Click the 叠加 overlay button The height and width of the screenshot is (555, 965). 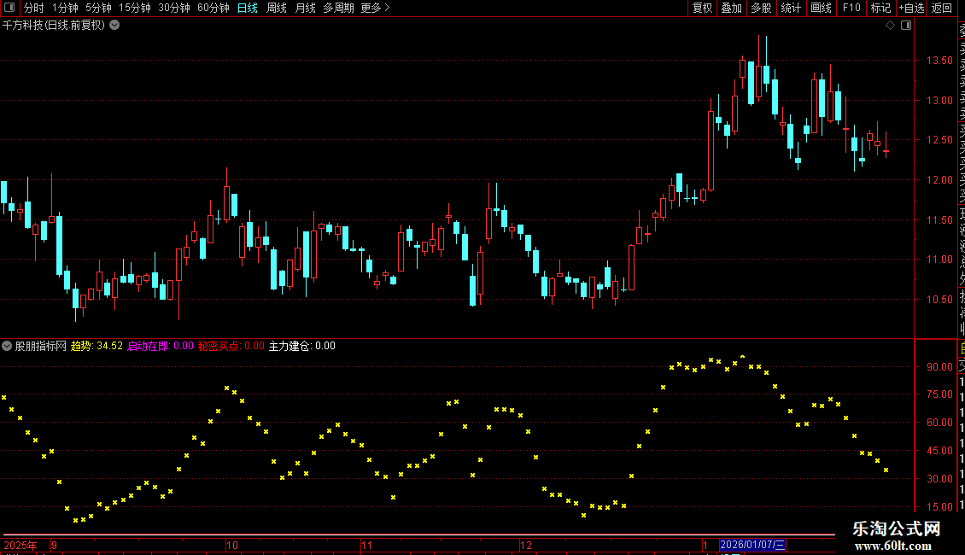coord(732,8)
